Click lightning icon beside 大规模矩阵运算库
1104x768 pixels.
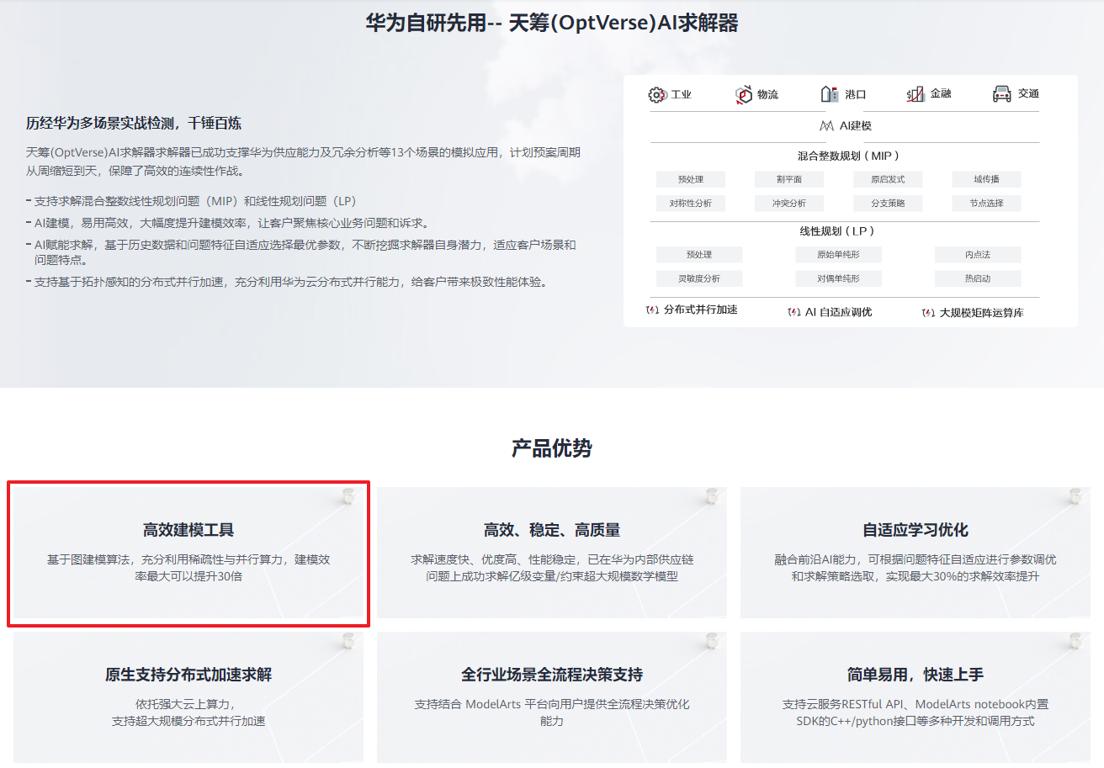928,312
